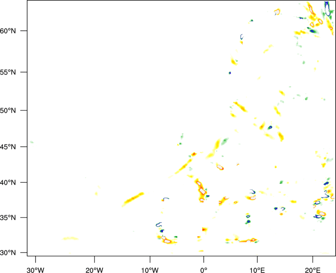The image size is (336, 273).
Task: Click the 40°N latitude label
Action: [x=8, y=183]
